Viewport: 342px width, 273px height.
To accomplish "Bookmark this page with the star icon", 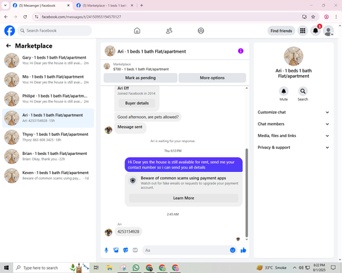I will coord(313,17).
